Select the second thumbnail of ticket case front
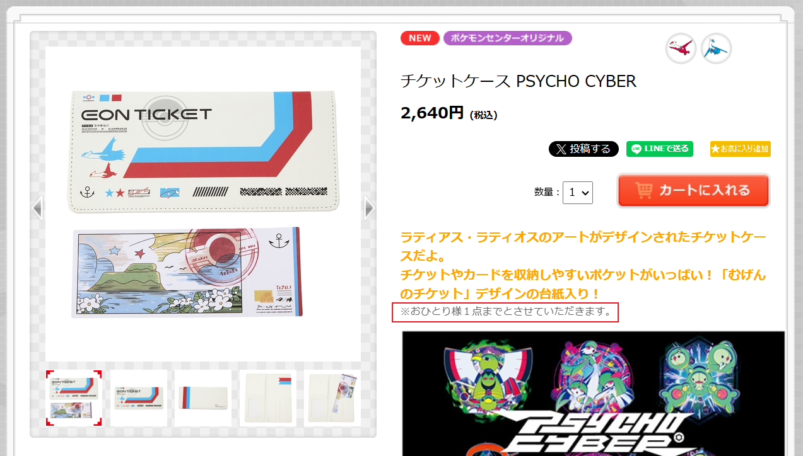 139,398
